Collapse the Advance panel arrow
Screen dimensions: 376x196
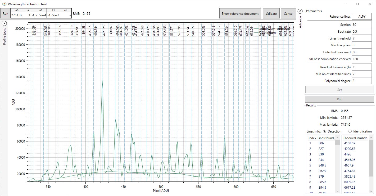click(x=300, y=11)
